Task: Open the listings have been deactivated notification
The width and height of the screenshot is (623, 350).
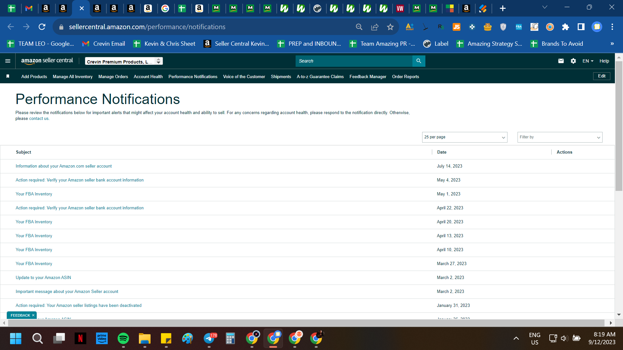Action: point(79,306)
